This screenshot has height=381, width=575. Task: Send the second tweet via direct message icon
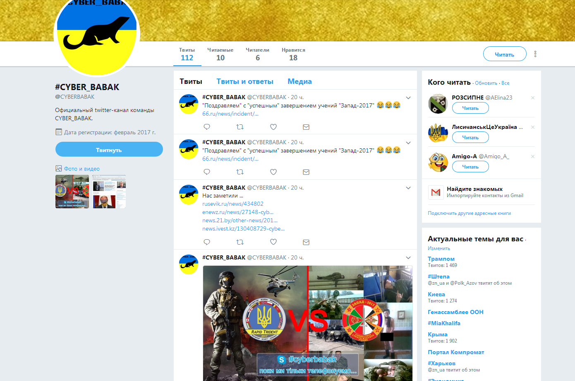(306, 172)
